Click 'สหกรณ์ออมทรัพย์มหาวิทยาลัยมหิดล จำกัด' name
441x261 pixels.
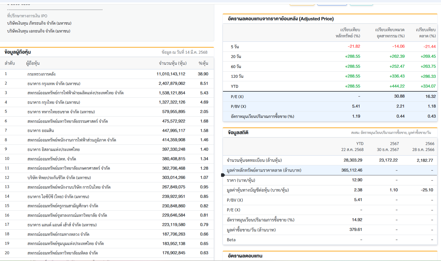pos(63,253)
